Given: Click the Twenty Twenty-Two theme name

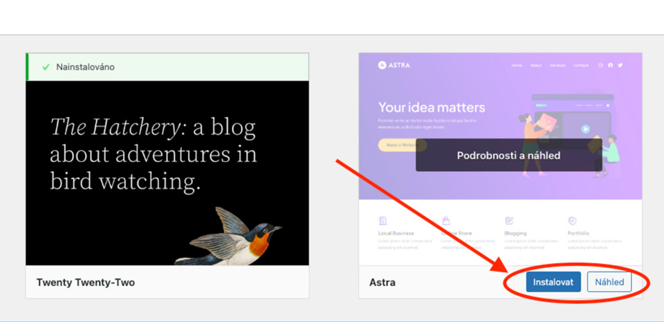Looking at the screenshot, I should coord(86,282).
